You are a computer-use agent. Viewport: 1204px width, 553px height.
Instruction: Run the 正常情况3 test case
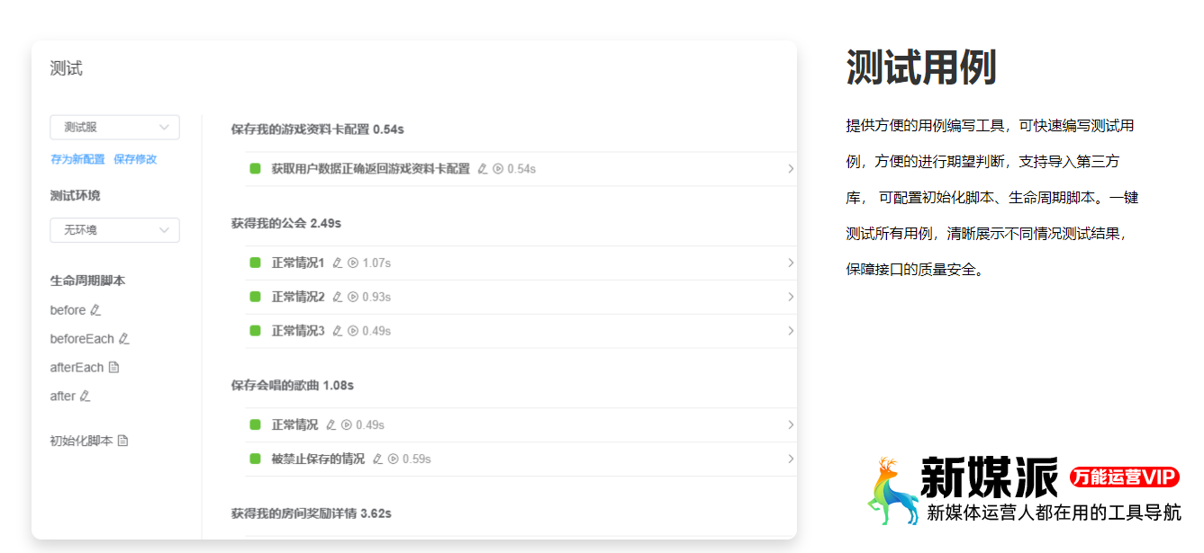click(353, 331)
